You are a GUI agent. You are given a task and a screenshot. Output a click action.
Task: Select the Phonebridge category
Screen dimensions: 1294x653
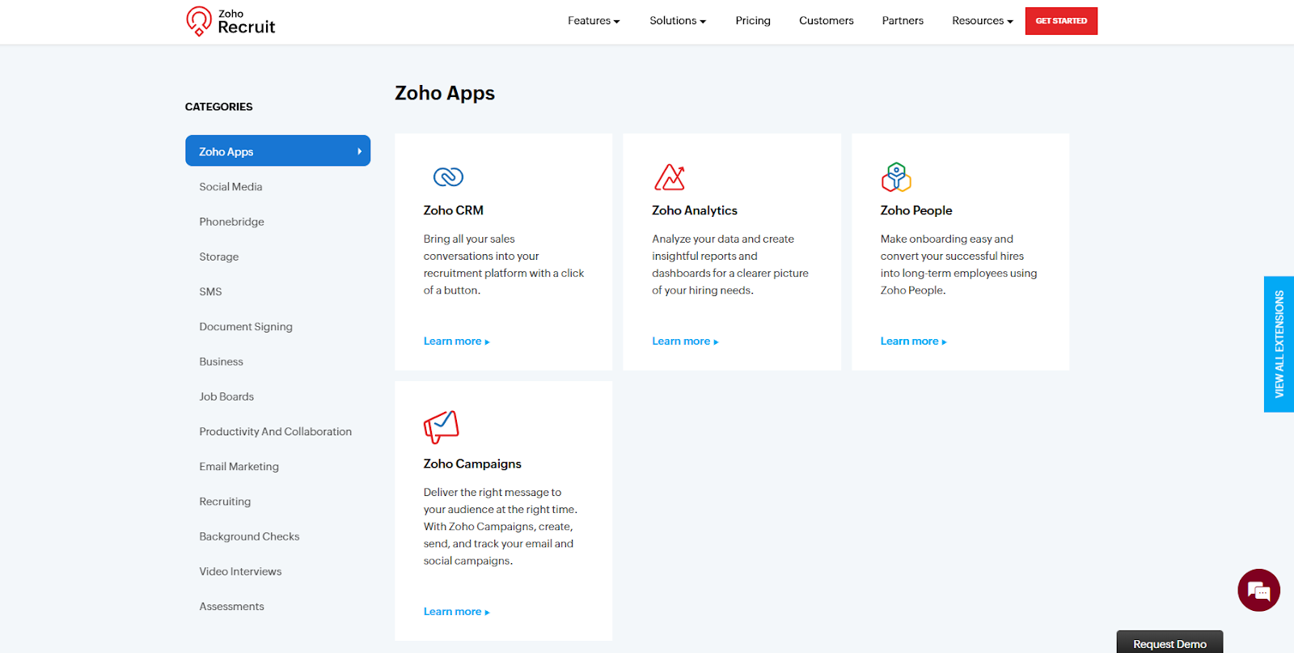click(231, 222)
